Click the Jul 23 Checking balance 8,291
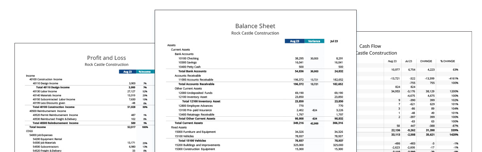The height and width of the screenshot is (152, 482). [x=339, y=58]
